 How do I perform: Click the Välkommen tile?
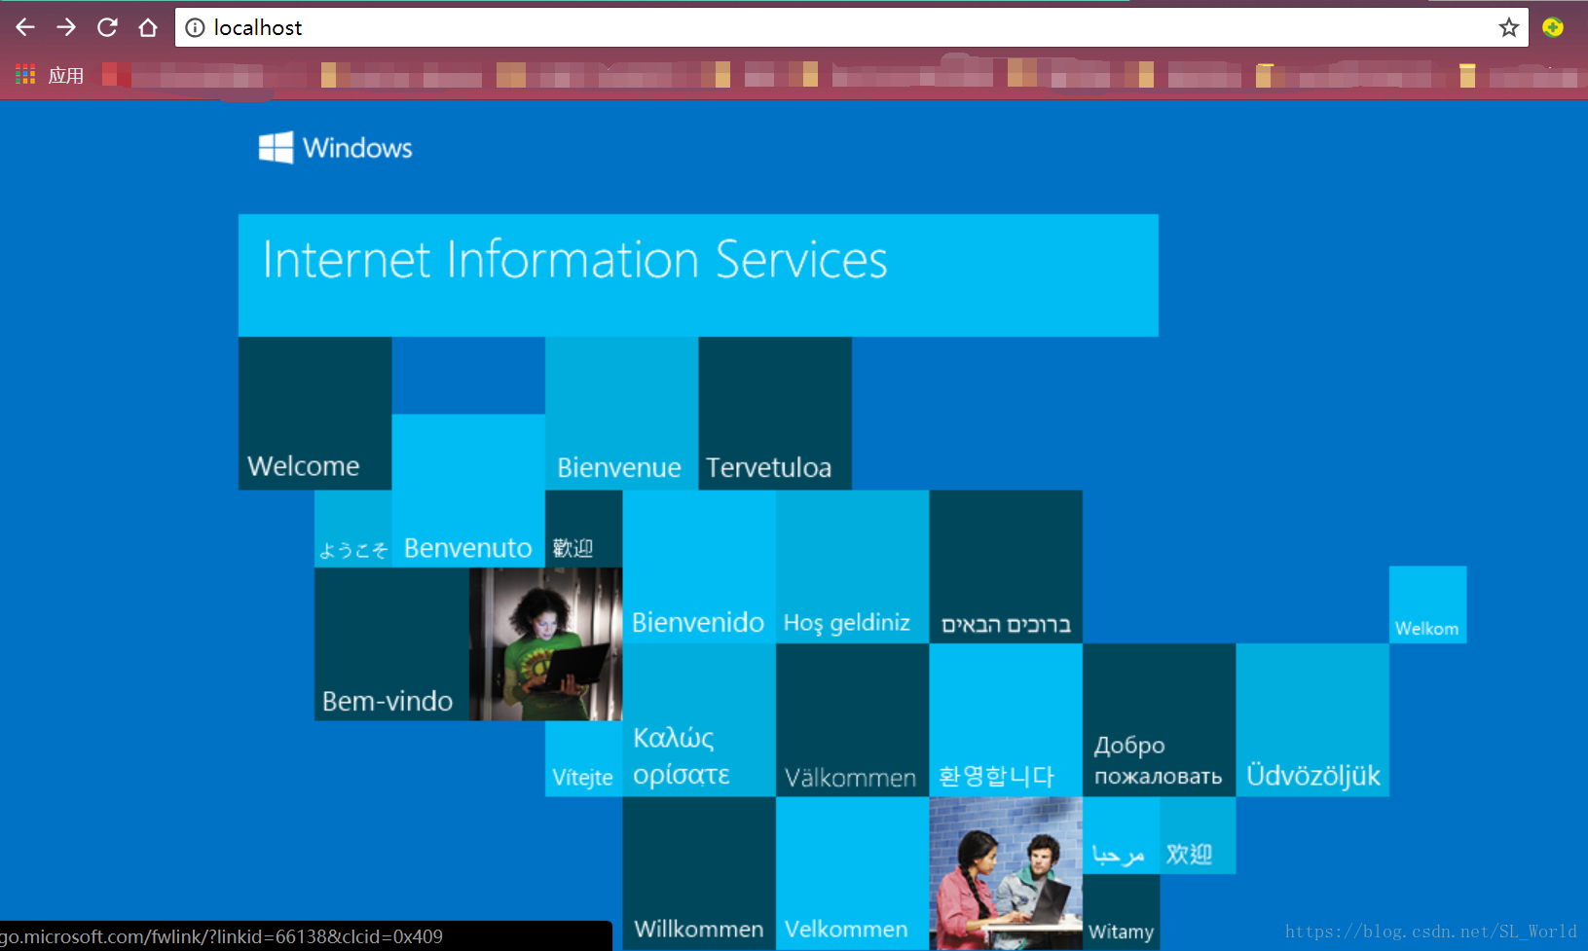click(852, 719)
